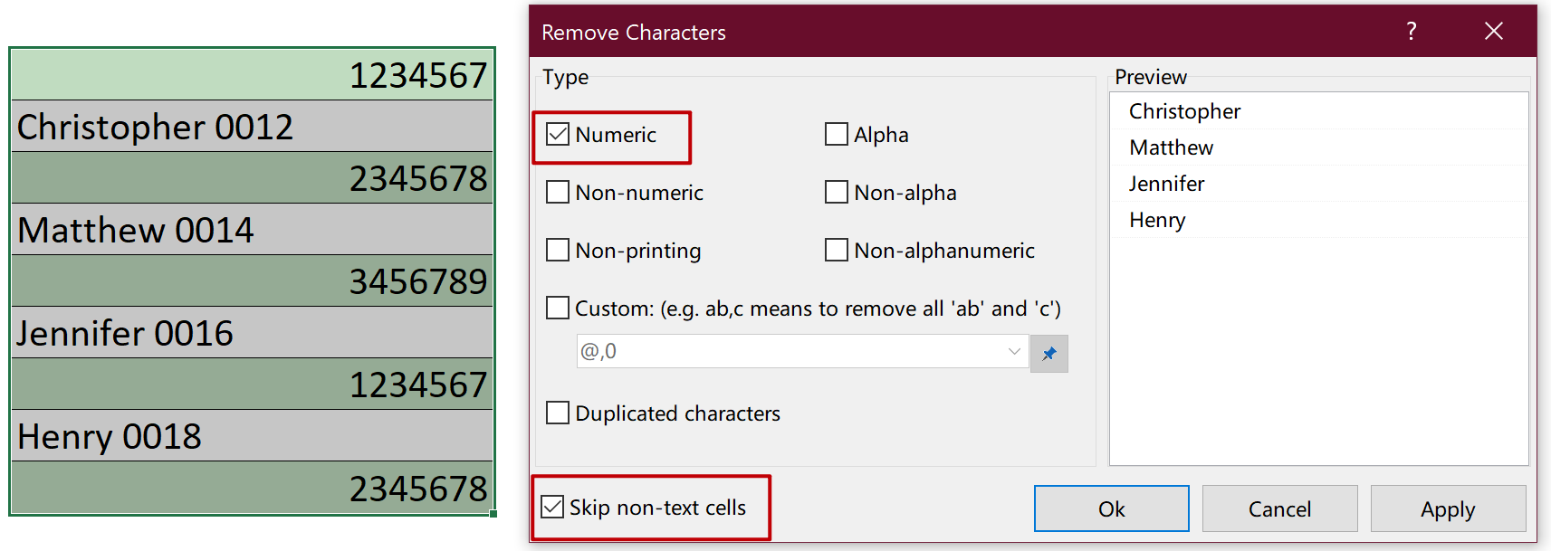This screenshot has width=1551, height=551.
Task: Enable the Non-numeric checkbox
Action: point(557,192)
